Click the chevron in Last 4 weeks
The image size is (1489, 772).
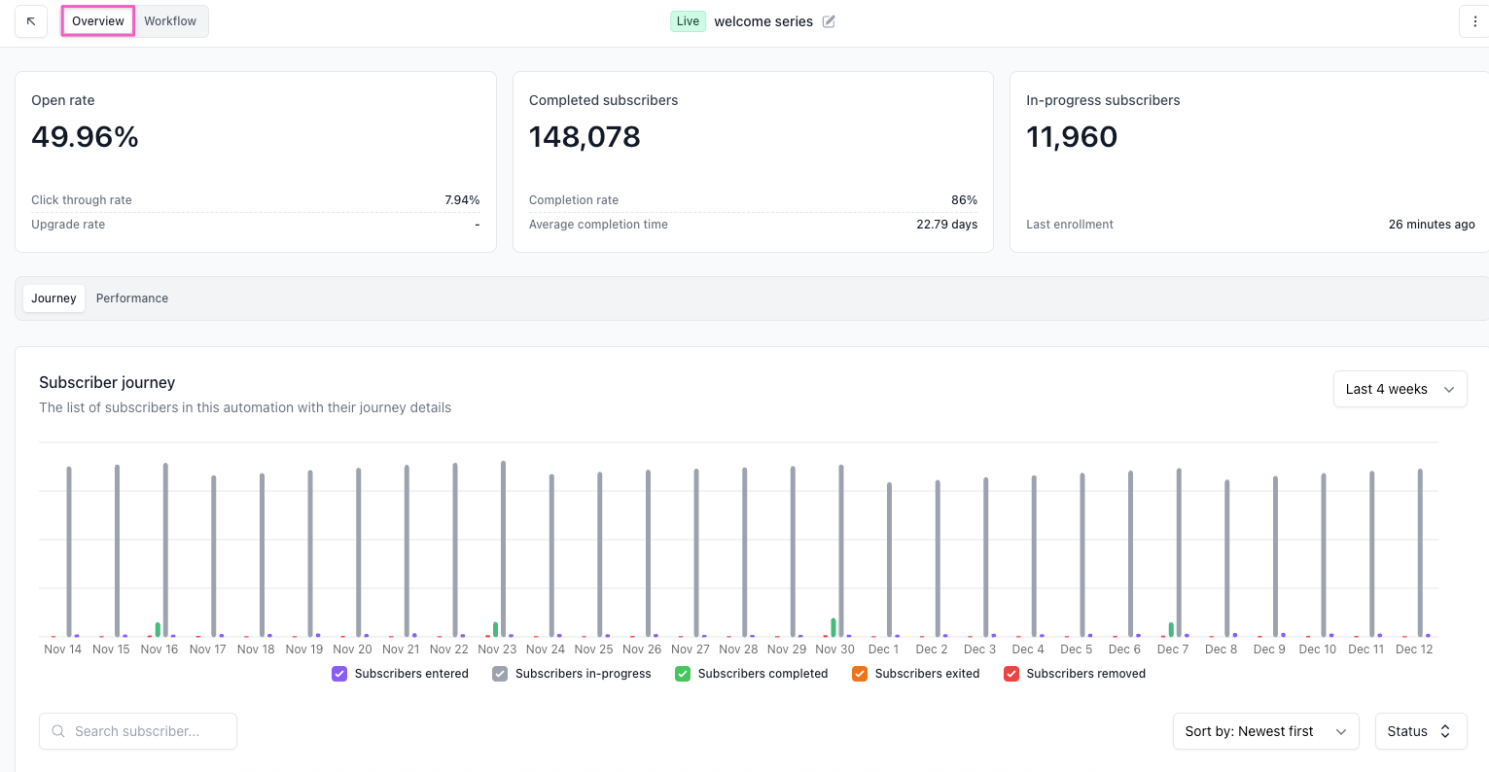click(1449, 390)
